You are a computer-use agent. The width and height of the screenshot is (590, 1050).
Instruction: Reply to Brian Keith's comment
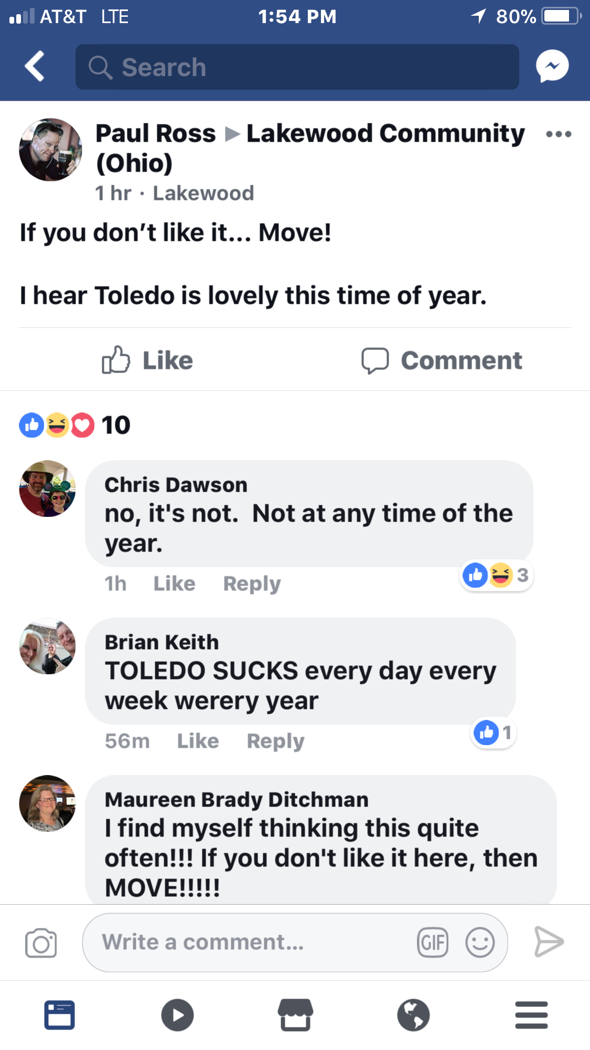pos(275,741)
